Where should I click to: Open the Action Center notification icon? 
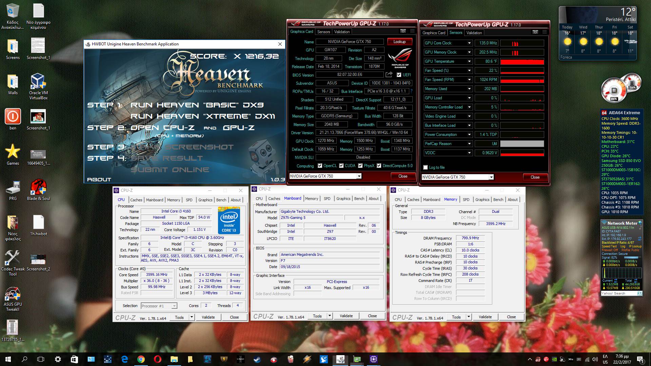point(640,359)
